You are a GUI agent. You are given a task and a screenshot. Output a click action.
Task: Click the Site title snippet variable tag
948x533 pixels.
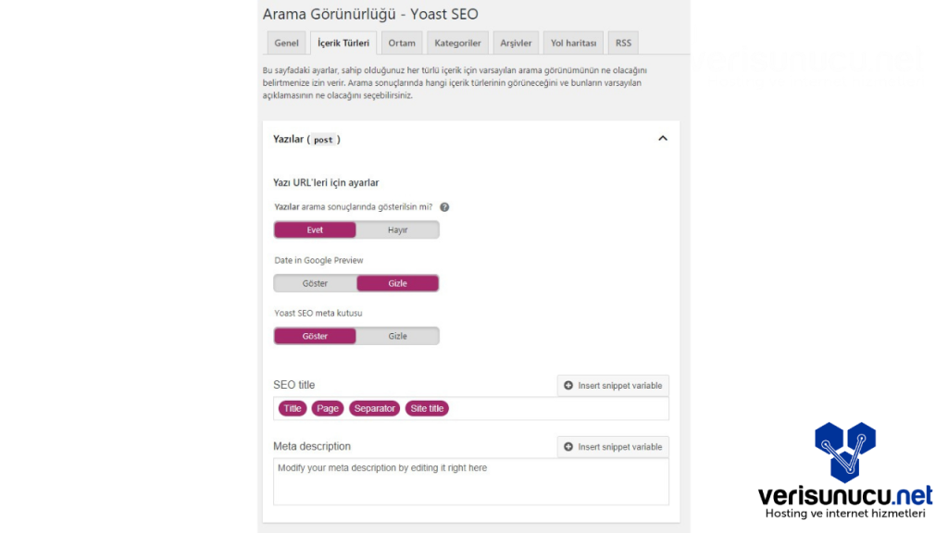(427, 408)
